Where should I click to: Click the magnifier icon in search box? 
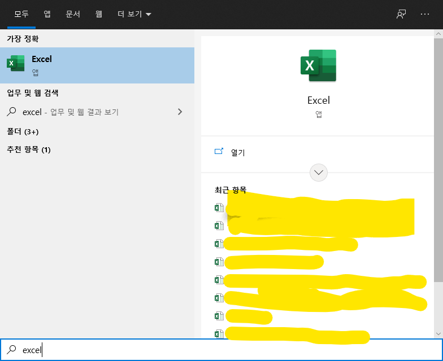click(x=11, y=350)
